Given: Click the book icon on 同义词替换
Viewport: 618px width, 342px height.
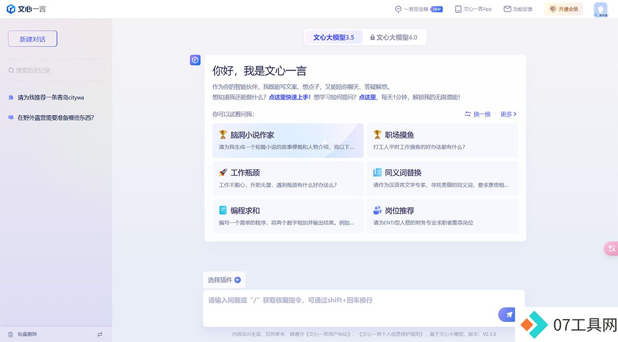Looking at the screenshot, I should click(377, 173).
